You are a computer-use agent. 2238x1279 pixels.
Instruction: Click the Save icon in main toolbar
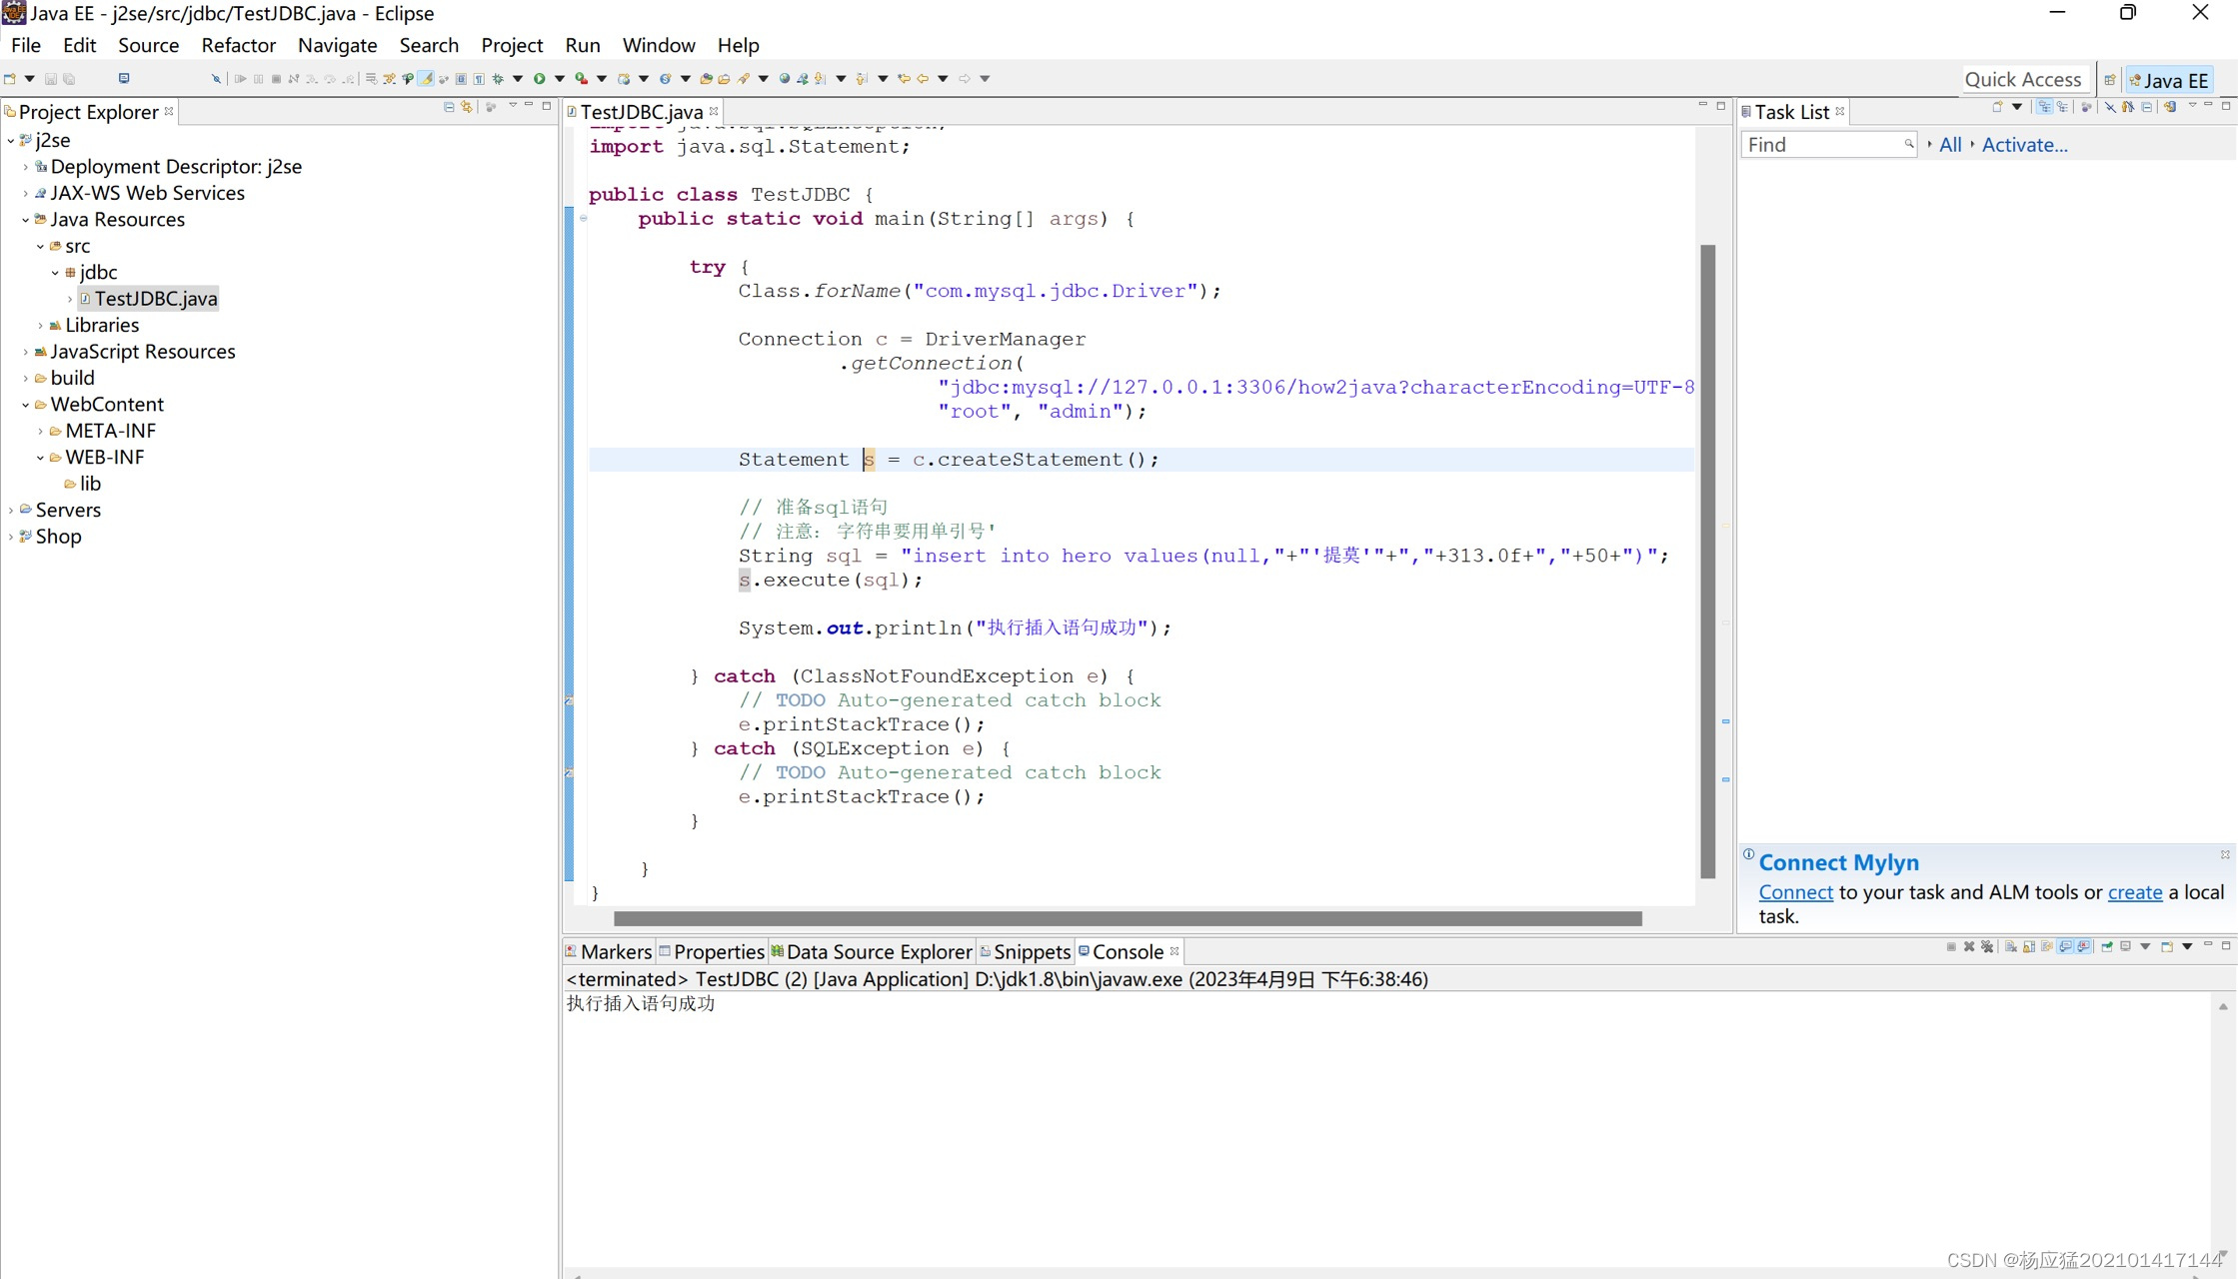click(51, 79)
